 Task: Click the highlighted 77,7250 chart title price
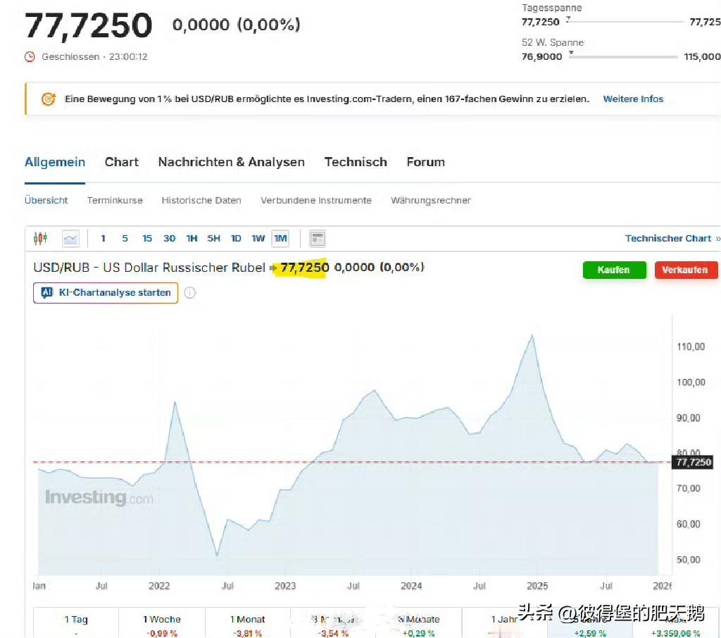(304, 268)
